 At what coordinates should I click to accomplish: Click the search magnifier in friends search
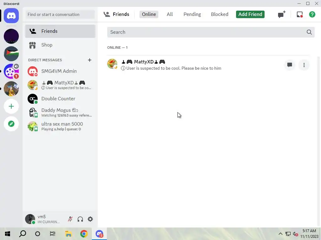309,32
